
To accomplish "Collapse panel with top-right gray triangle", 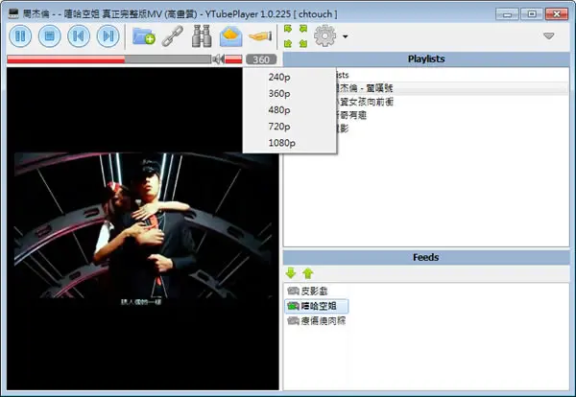I will click(549, 35).
